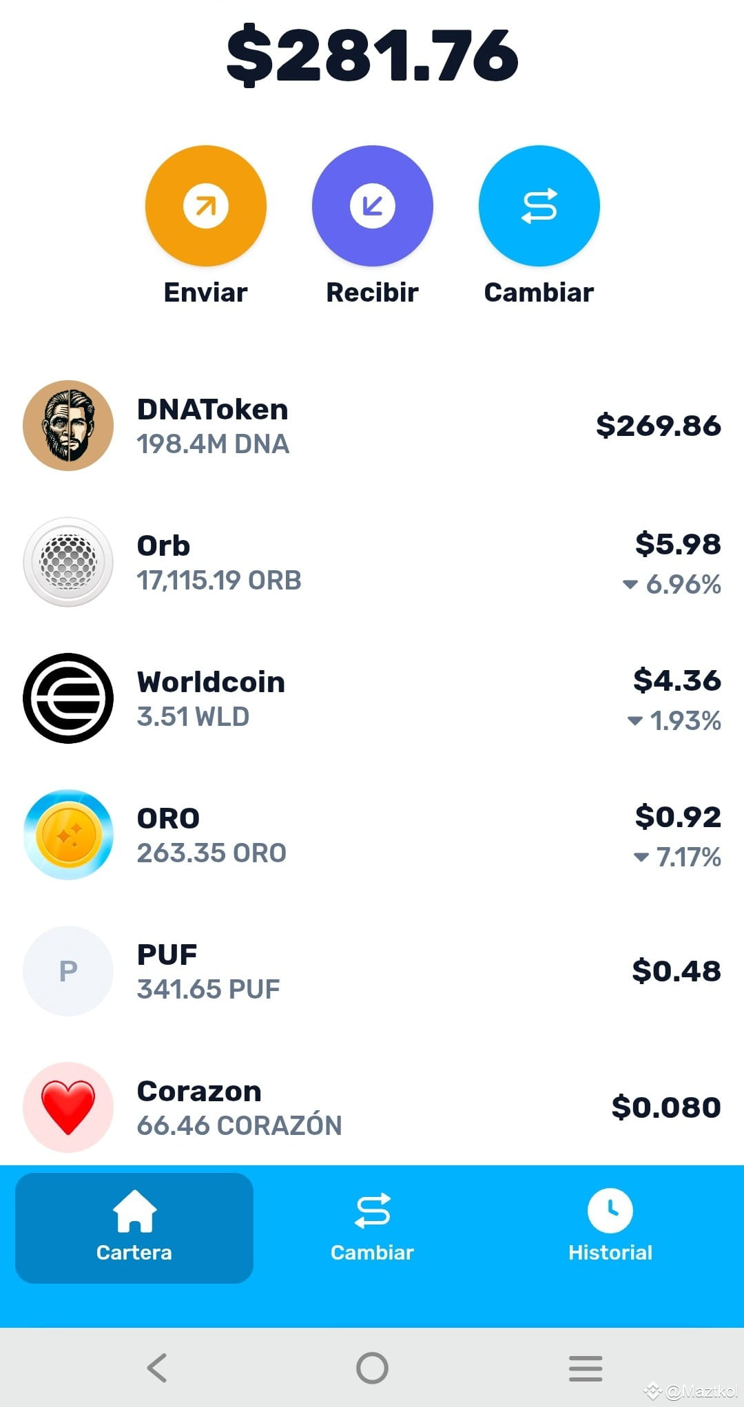Image resolution: width=744 pixels, height=1407 pixels.
Task: Tap the purple Recibir receive icon
Action: (x=372, y=206)
